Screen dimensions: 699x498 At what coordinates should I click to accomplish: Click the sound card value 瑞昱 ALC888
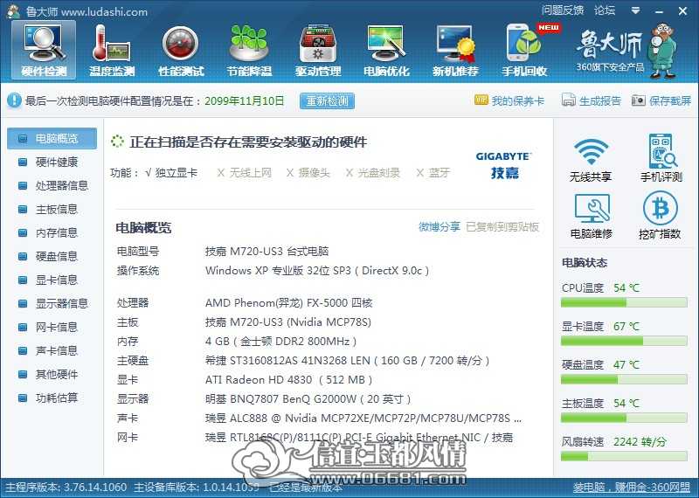coord(363,418)
